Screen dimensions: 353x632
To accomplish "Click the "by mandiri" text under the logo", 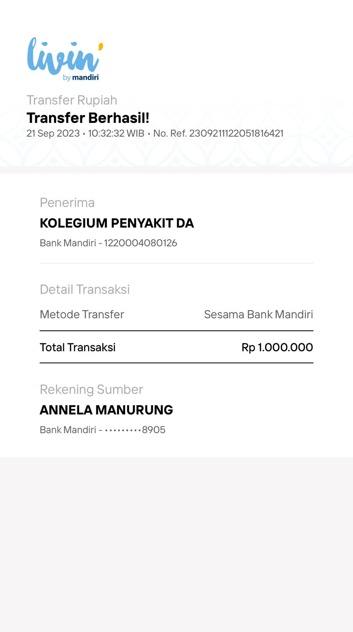I will coord(81,77).
